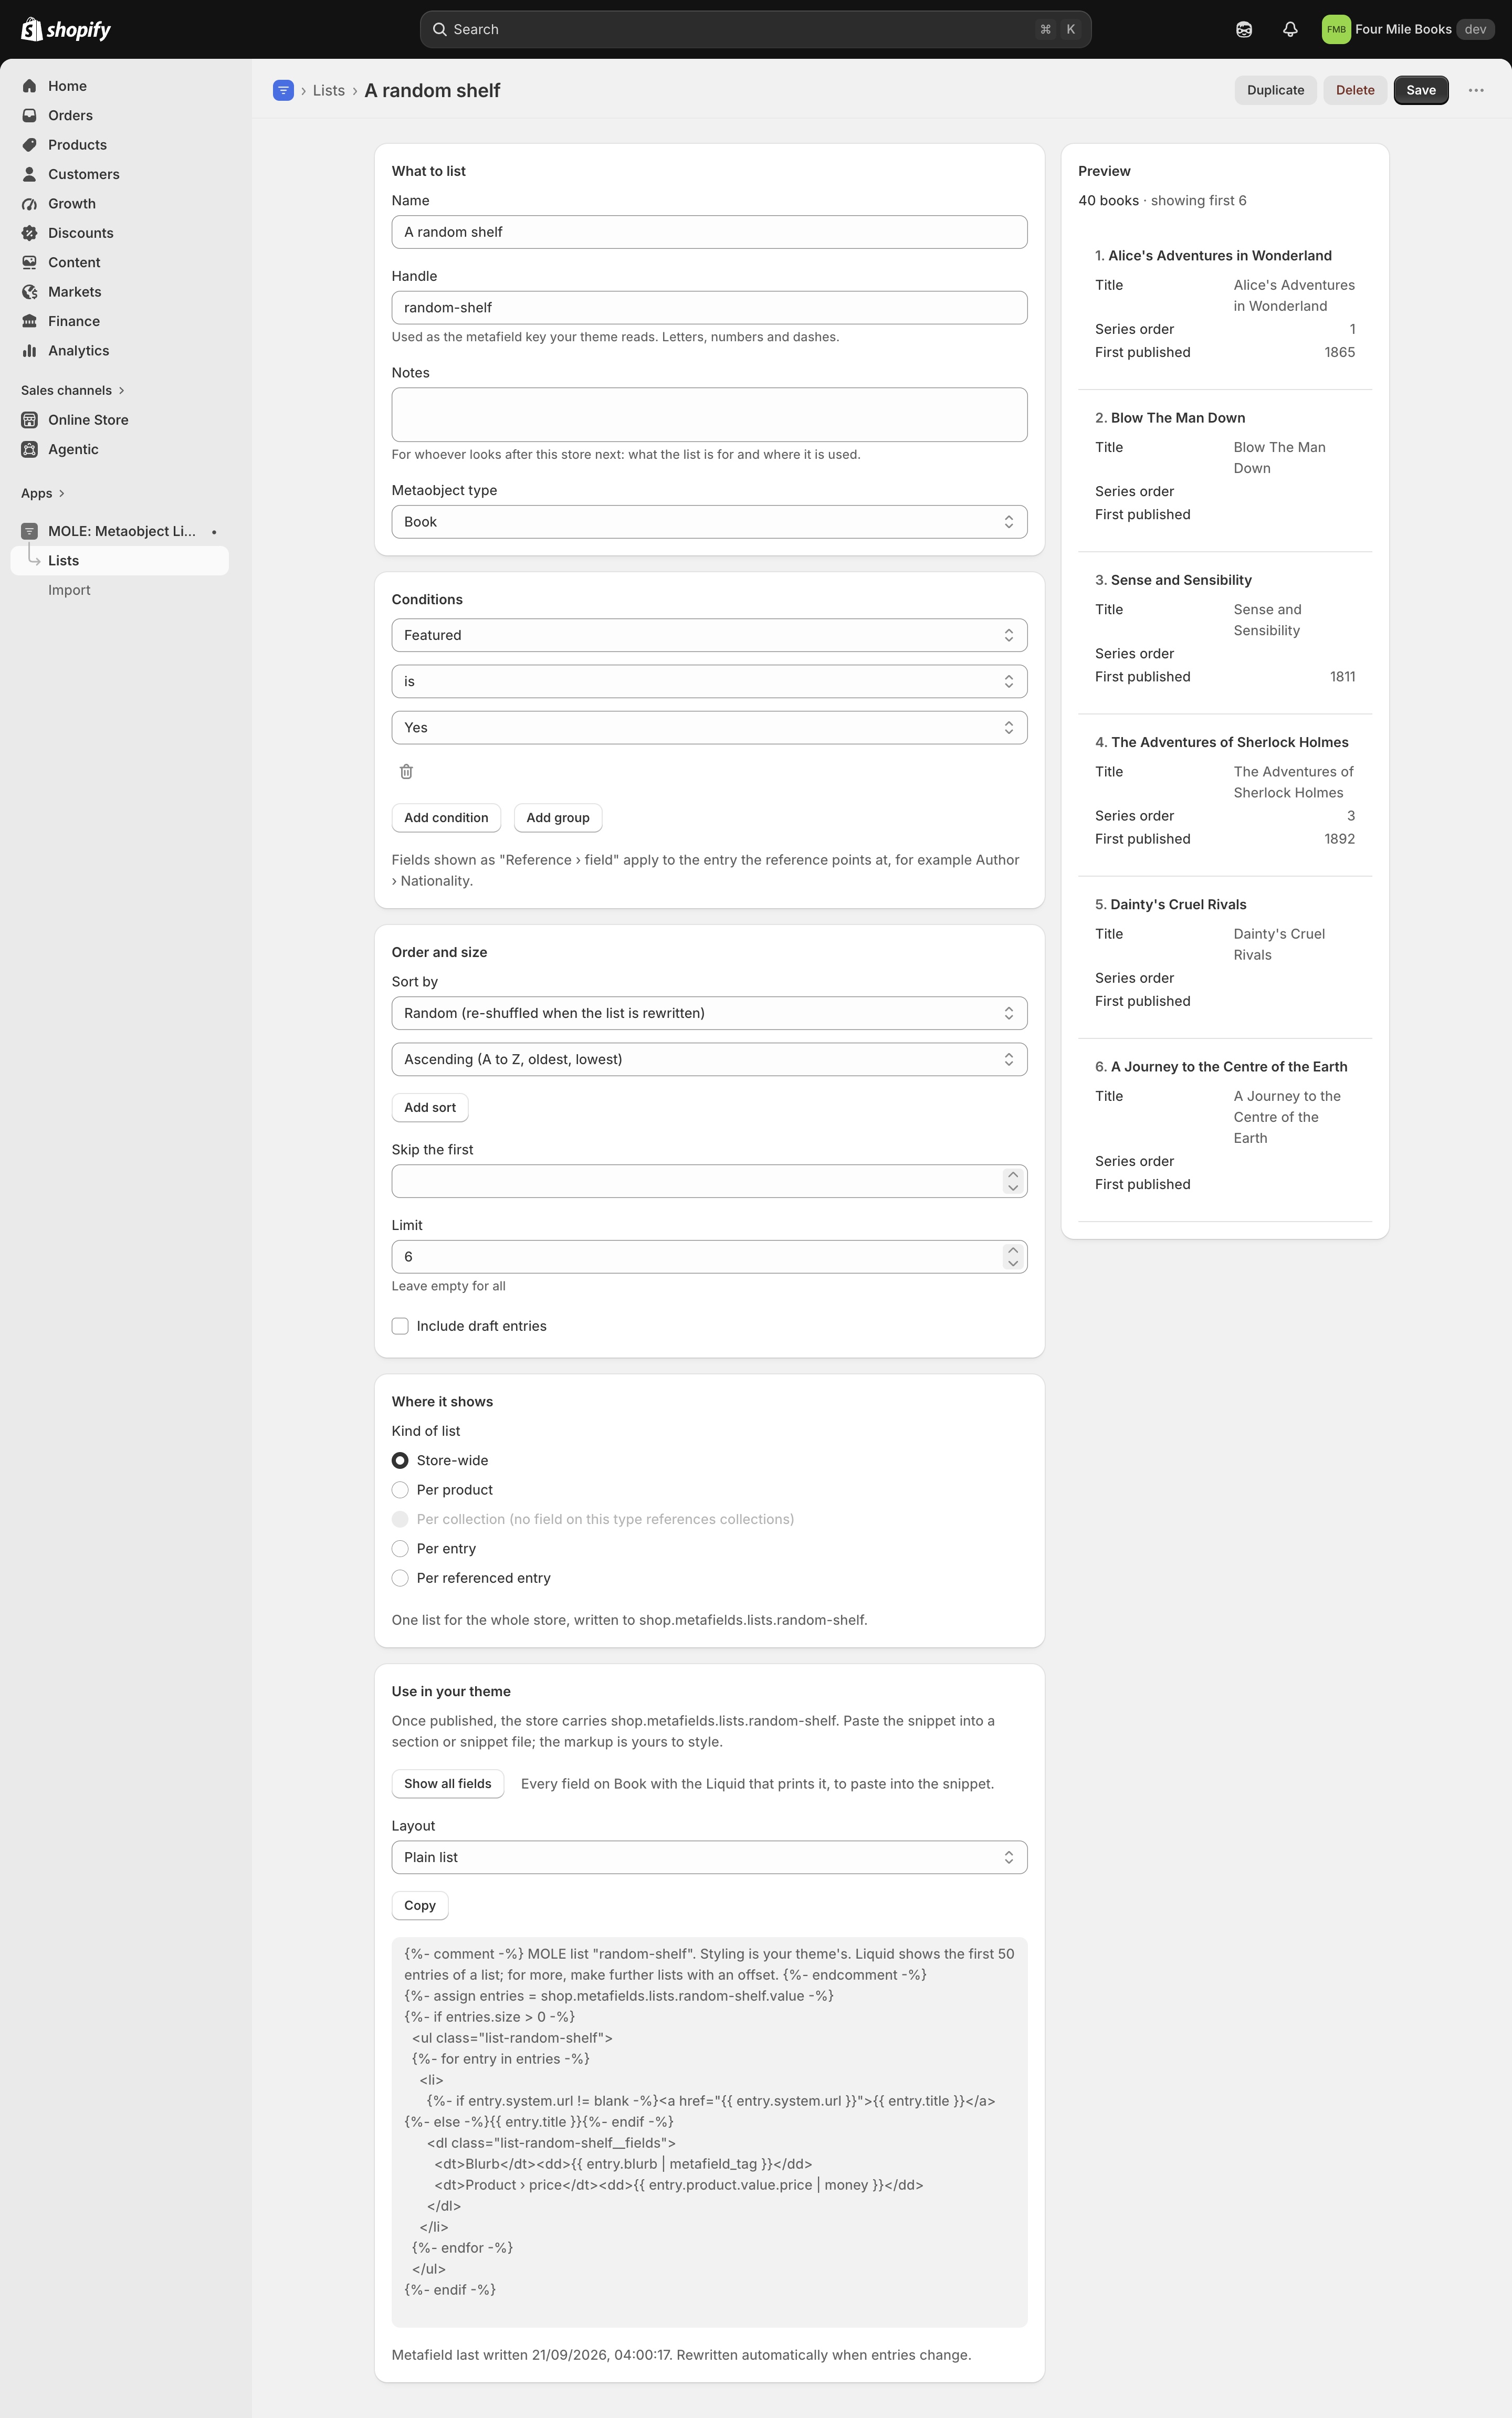Click the Growth icon in the sidebar

pyautogui.click(x=30, y=203)
